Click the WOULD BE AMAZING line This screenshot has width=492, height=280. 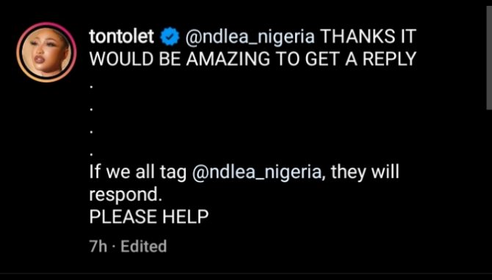[x=253, y=59]
